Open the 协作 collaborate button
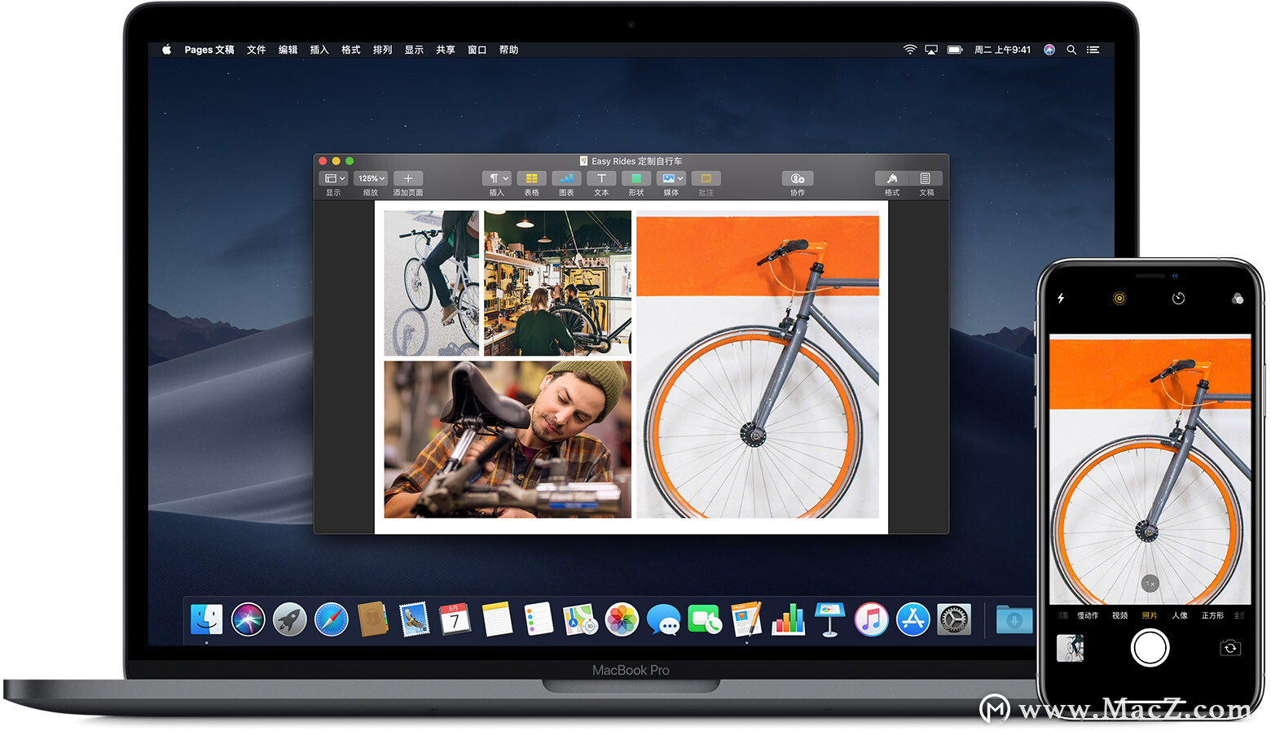 (x=798, y=178)
